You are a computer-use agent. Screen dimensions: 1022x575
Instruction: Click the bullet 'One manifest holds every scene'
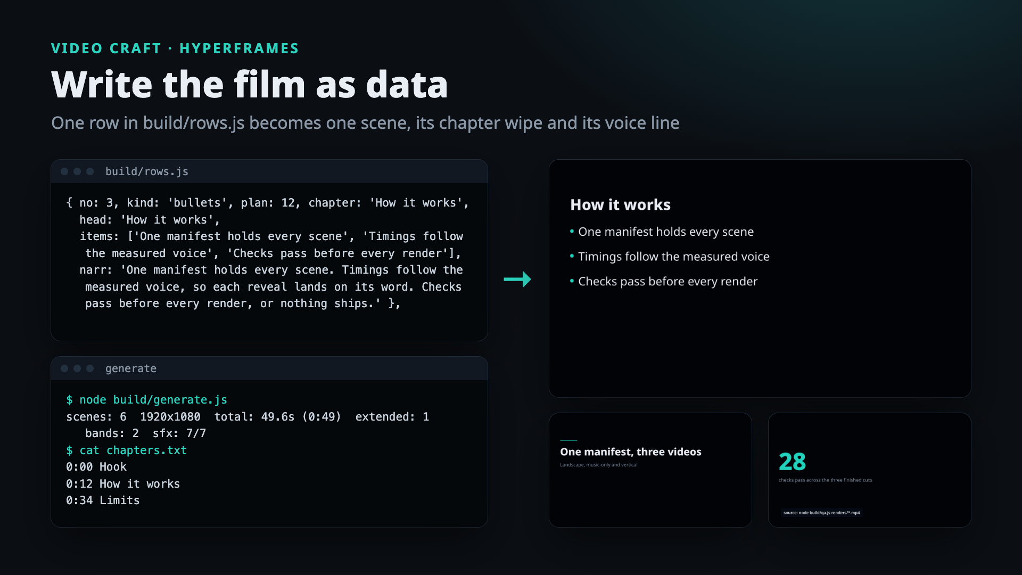[x=666, y=232]
